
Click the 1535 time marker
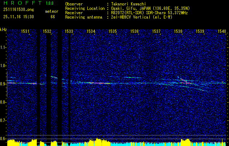[x=112, y=31]
